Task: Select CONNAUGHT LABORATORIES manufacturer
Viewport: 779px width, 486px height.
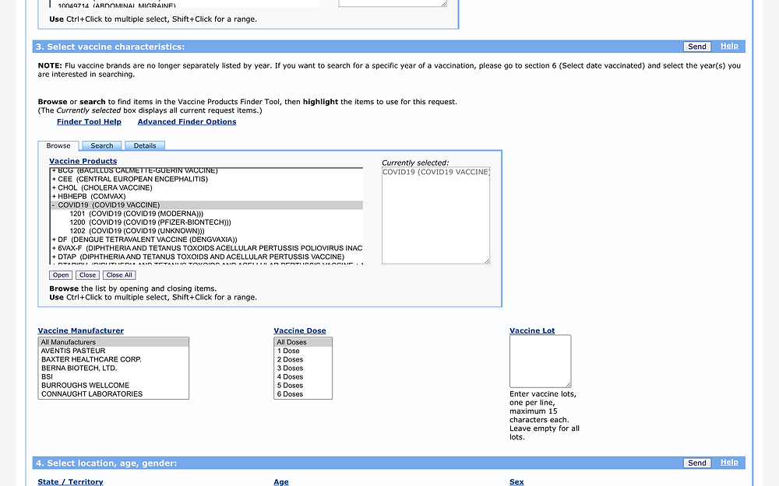Action: (x=113, y=394)
